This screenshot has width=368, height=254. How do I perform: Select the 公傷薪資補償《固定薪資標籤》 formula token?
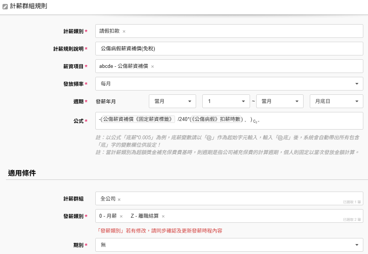138,119
